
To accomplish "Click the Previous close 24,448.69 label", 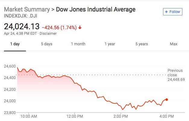I will click(x=175, y=75).
